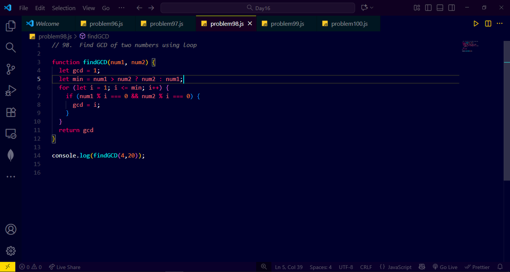Screen dimensions: 510x272
Task: Open the Customize Layout control
Action: pos(417,8)
